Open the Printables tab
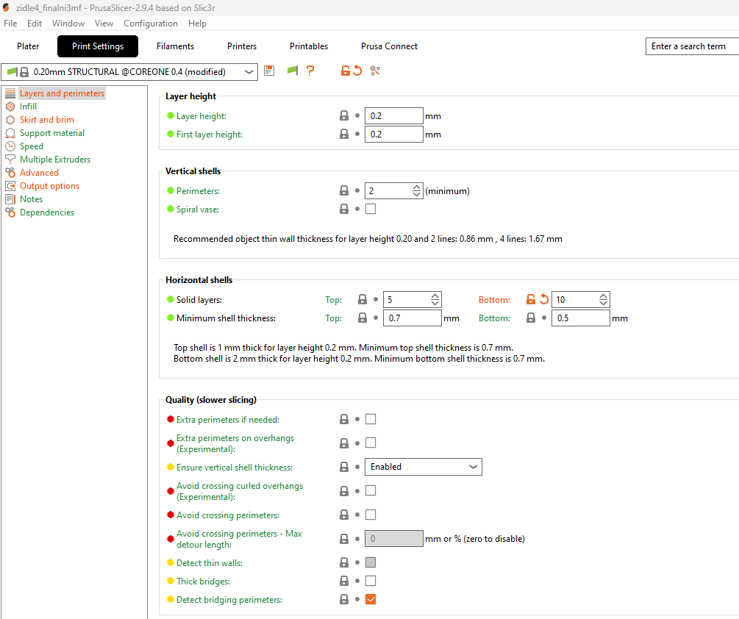This screenshot has height=619, width=739. [309, 46]
